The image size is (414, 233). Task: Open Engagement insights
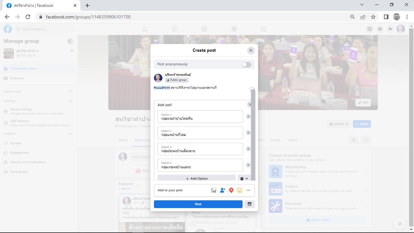[39, 153]
